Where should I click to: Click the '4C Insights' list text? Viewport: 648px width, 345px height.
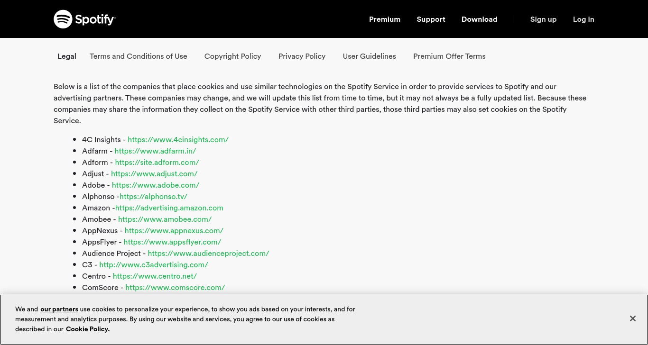(102, 139)
